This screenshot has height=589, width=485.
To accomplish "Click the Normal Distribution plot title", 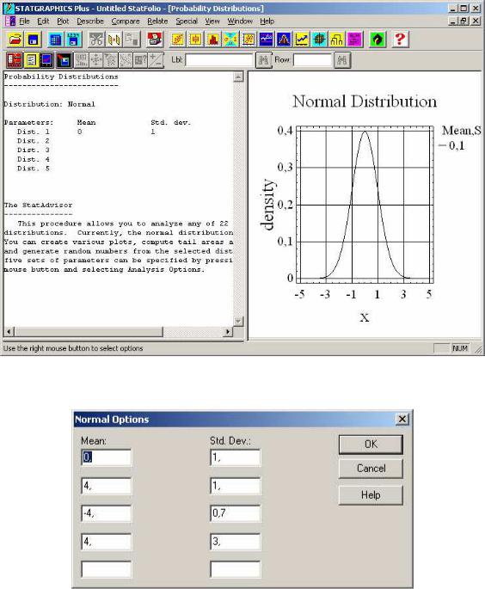I will [365, 101].
